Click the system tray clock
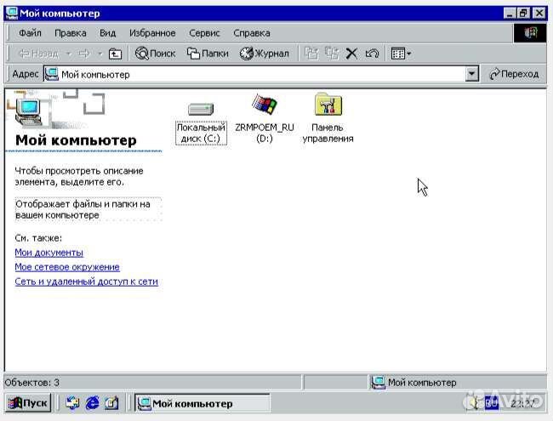 click(522, 403)
